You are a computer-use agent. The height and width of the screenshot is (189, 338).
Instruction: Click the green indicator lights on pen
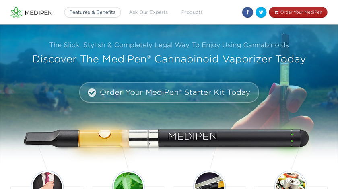pyautogui.click(x=292, y=138)
